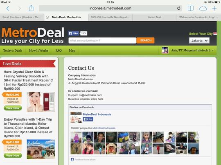
Task: Open iCloud tabs cloud icon
Action: [203, 8]
